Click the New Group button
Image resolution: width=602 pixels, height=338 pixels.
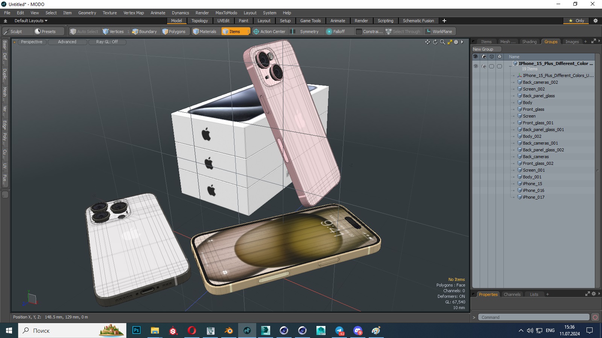click(x=486, y=49)
